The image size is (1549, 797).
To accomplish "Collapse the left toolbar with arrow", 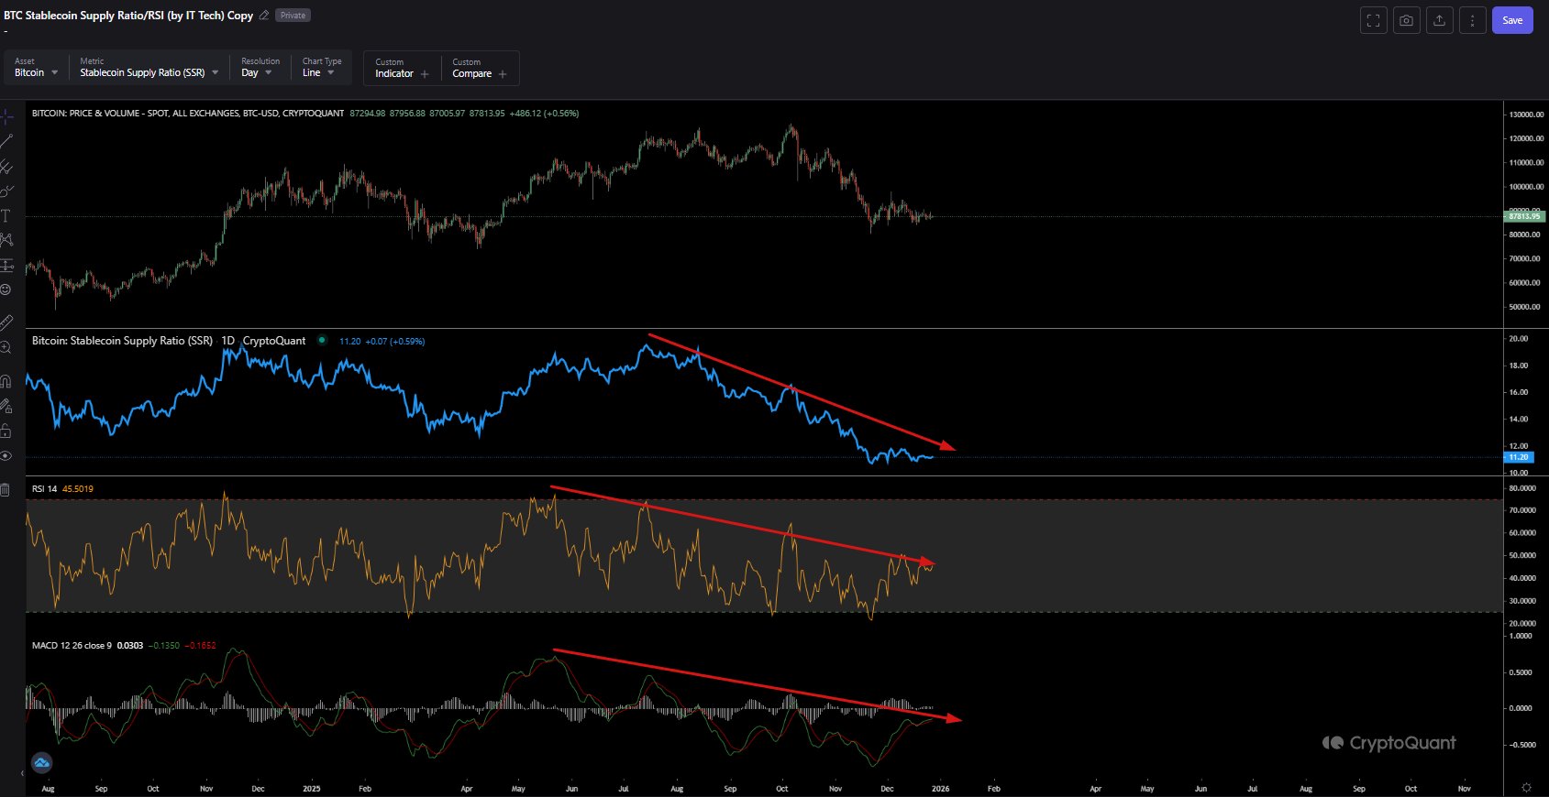I will [23, 774].
